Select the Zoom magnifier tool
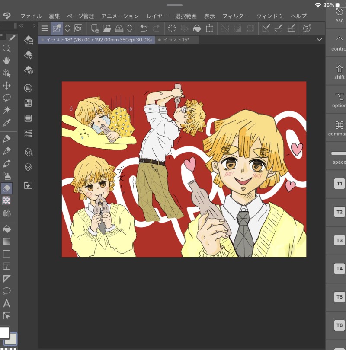This screenshot has width=346, height=350. coord(6,48)
